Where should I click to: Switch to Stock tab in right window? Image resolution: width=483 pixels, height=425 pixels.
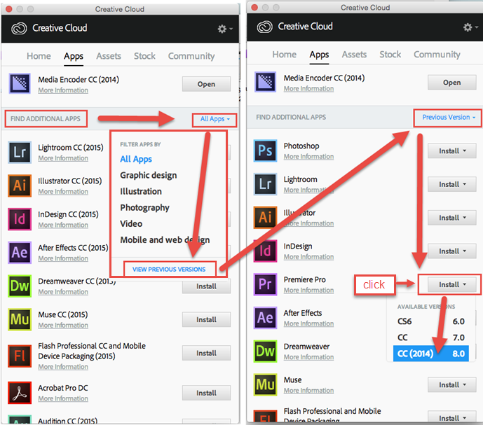390,55
